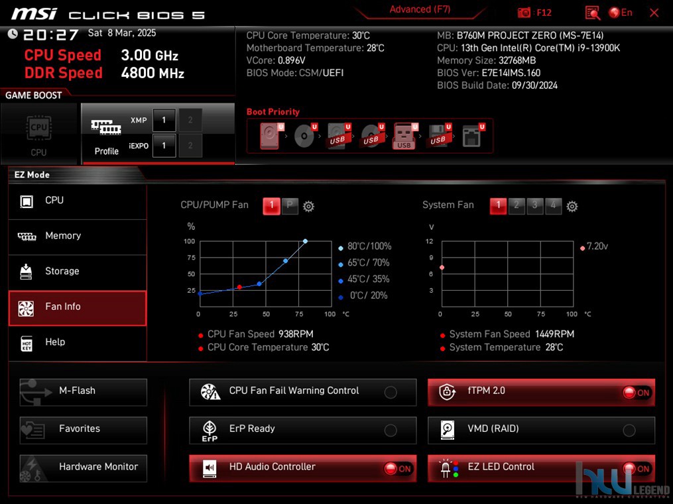Screen dimensions: 673x504
Task: Turn off HD Audio Controller switch
Action: tap(398, 468)
